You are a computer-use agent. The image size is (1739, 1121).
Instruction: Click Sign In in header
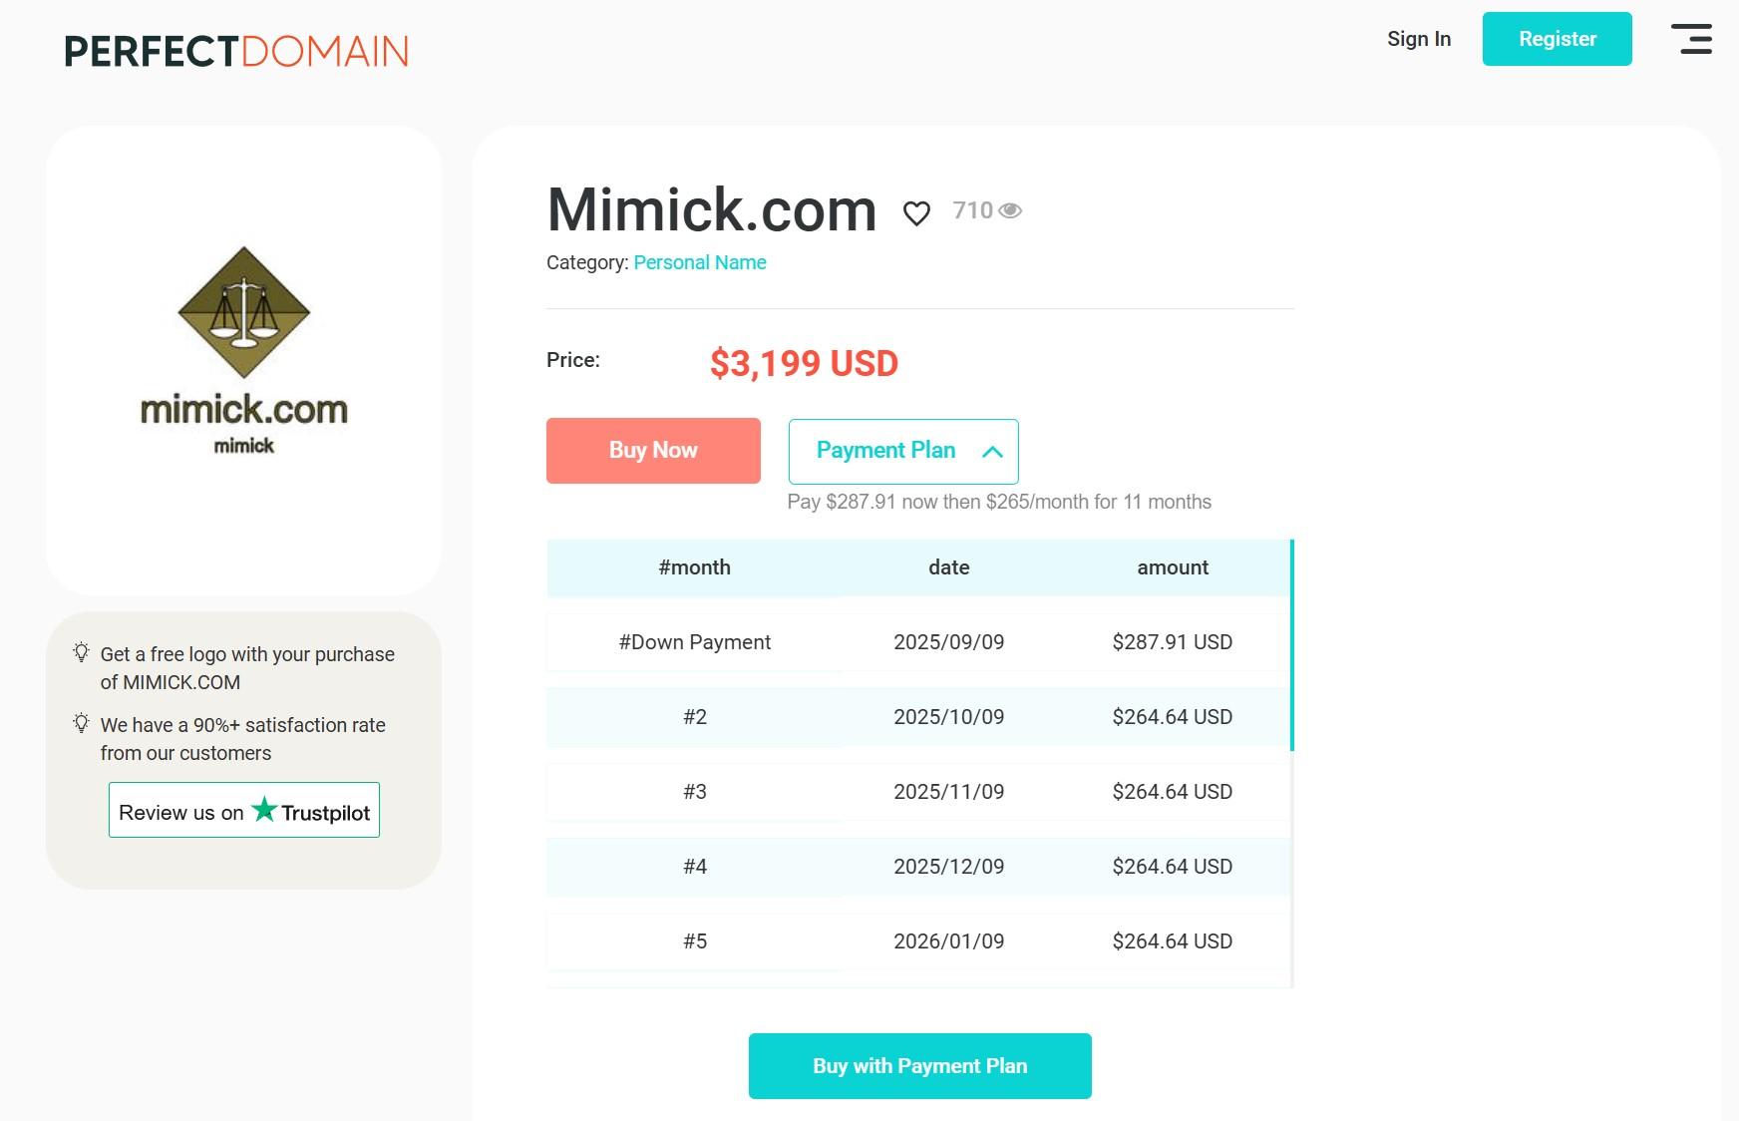pos(1418,39)
